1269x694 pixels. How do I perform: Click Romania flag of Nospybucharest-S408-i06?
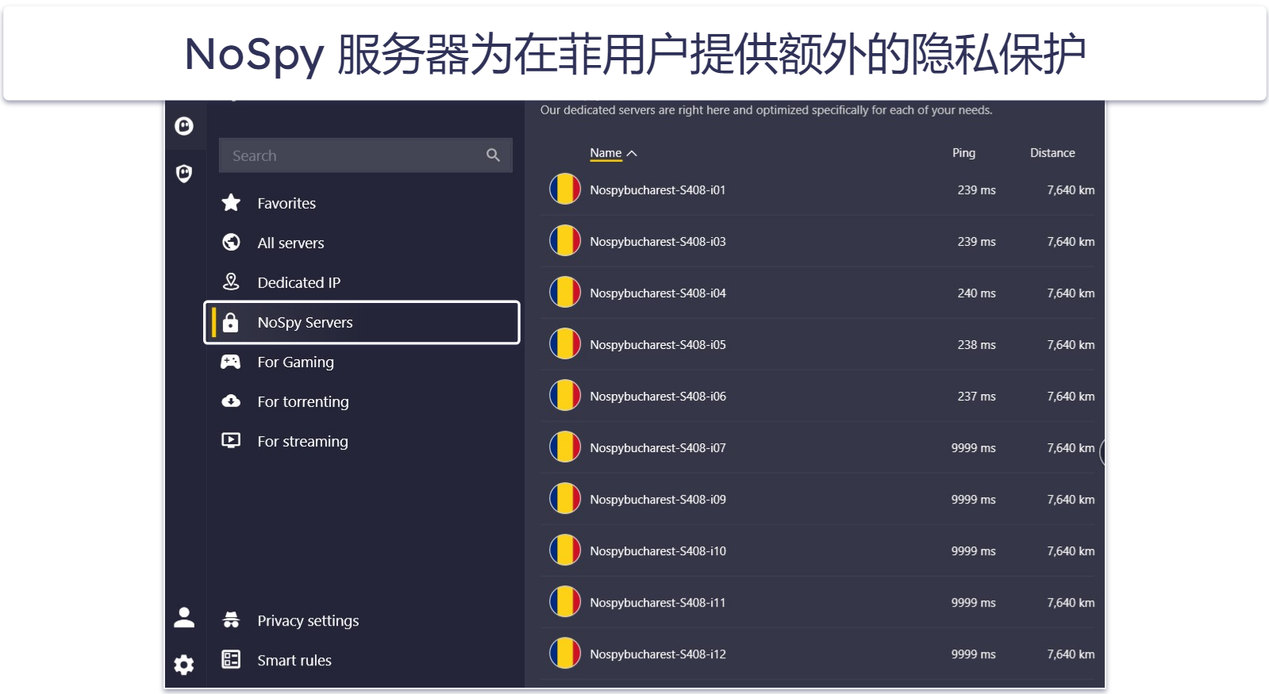tap(565, 395)
